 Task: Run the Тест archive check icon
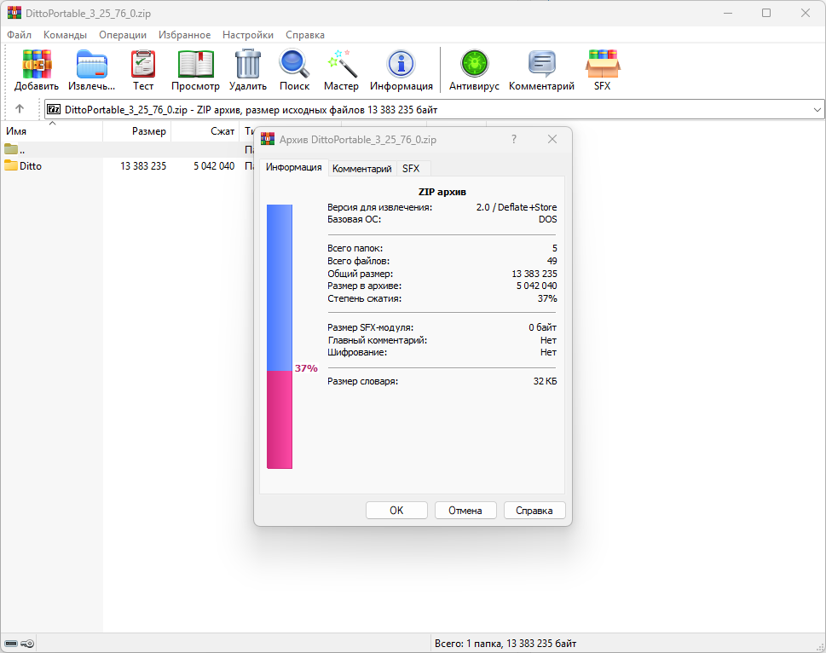(142, 64)
